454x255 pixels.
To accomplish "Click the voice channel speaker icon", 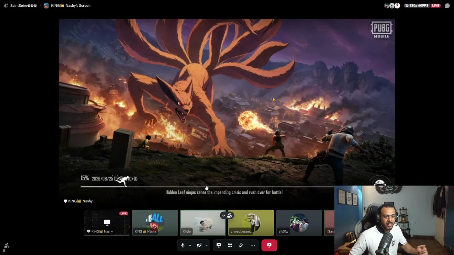I will point(6,6).
